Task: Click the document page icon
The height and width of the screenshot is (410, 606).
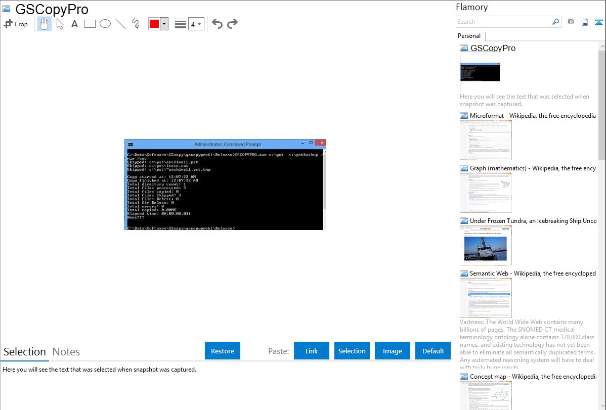Action: 585,22
